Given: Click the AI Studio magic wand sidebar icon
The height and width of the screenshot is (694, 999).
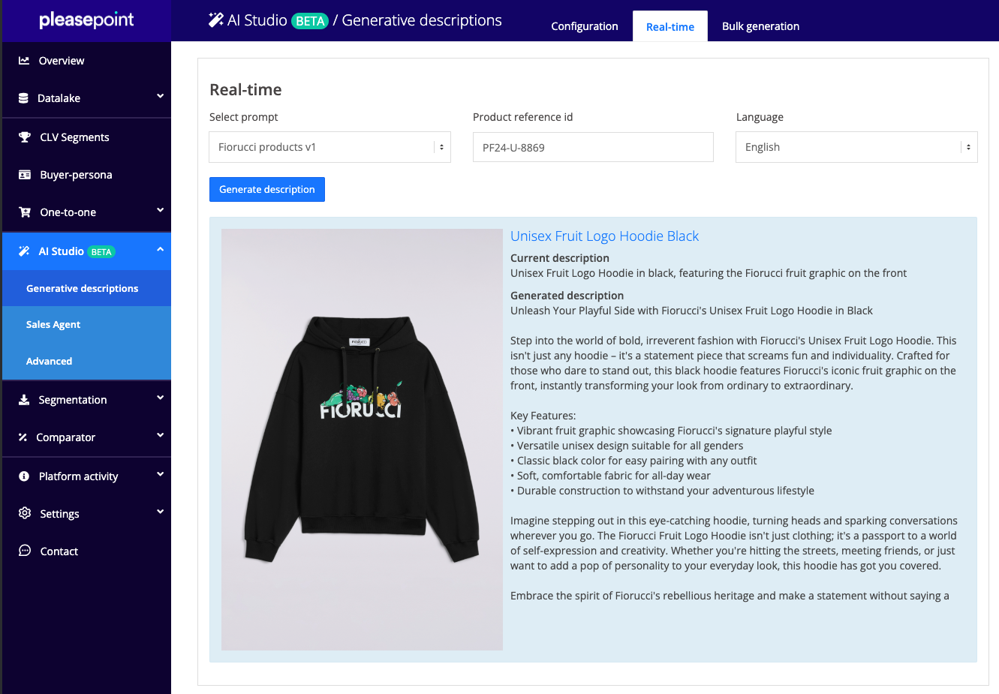Looking at the screenshot, I should 24,251.
